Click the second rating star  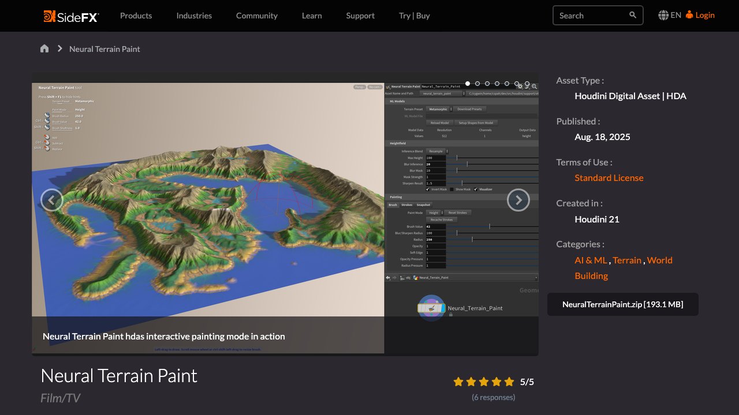(x=471, y=382)
